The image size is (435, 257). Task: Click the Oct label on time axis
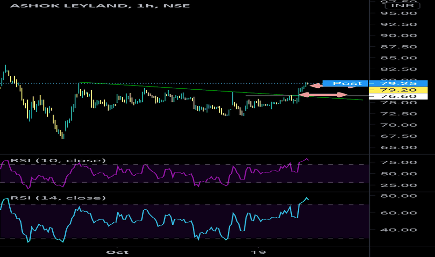pos(117,252)
